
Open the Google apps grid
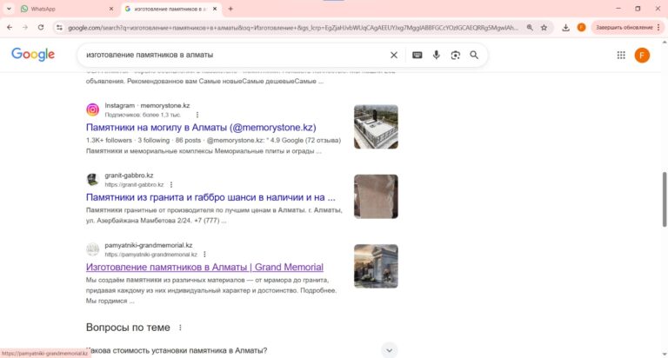click(x=621, y=55)
